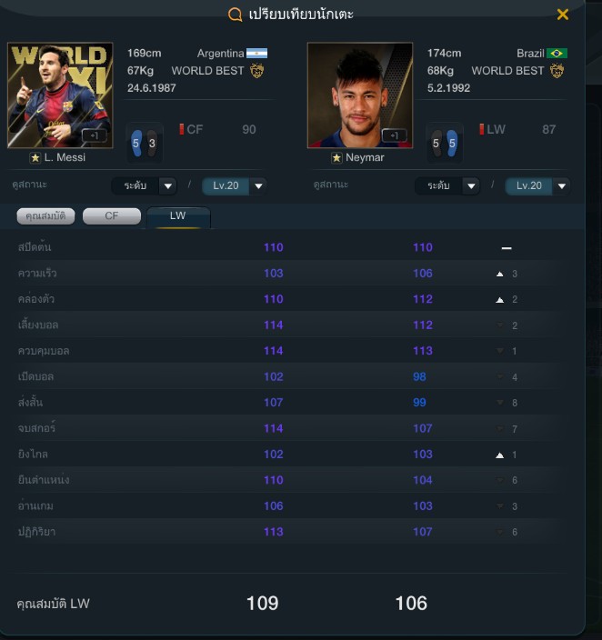602x640 pixels.
Task: Click the L. Messi player card image
Action: [x=60, y=95]
